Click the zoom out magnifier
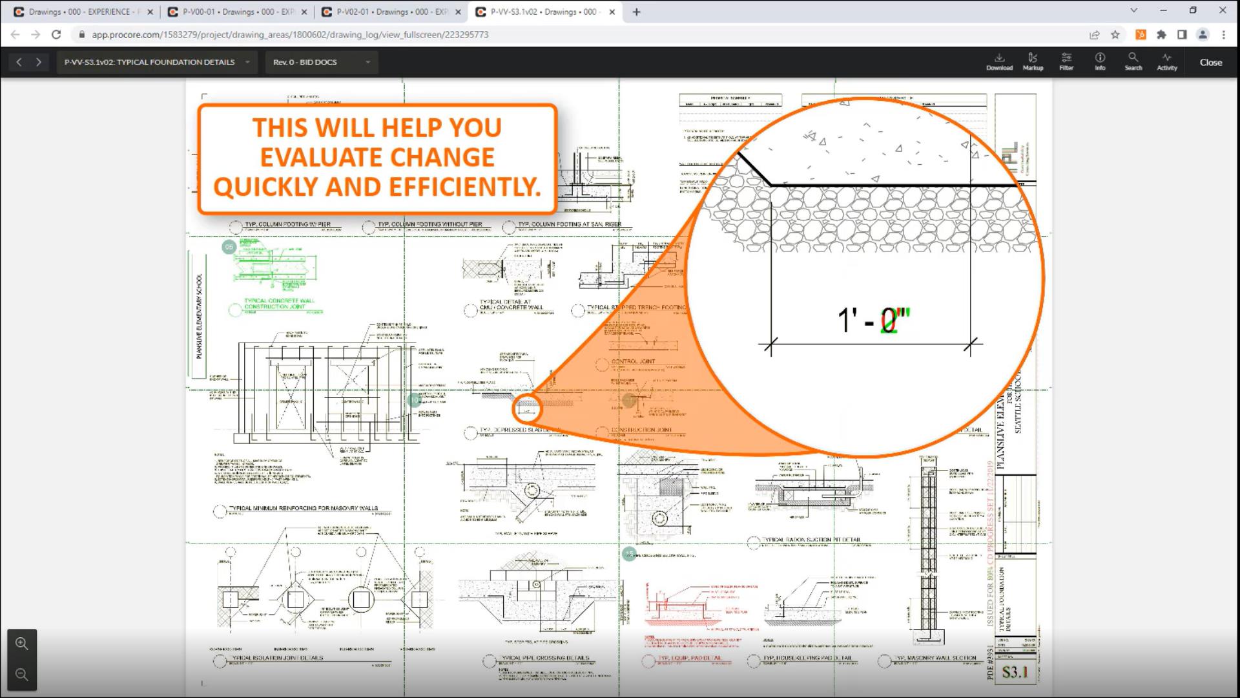Image resolution: width=1240 pixels, height=698 pixels. pyautogui.click(x=22, y=675)
